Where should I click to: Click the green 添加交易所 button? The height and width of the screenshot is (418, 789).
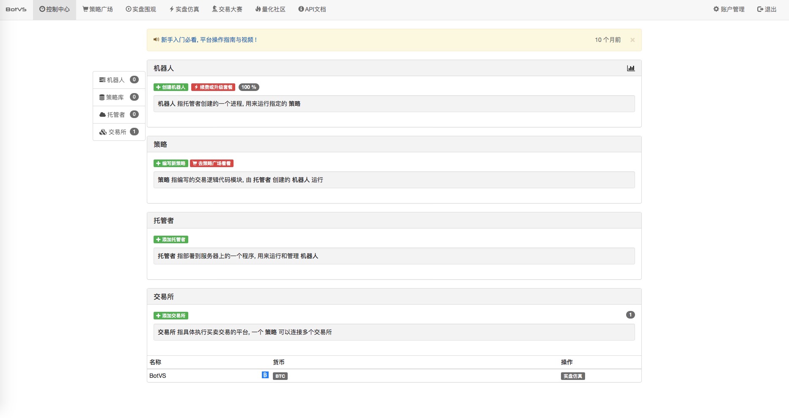click(171, 316)
